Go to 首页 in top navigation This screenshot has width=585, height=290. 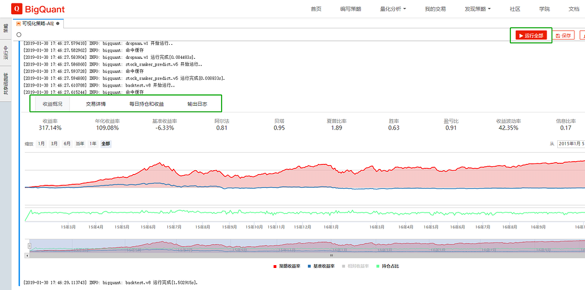click(x=316, y=9)
